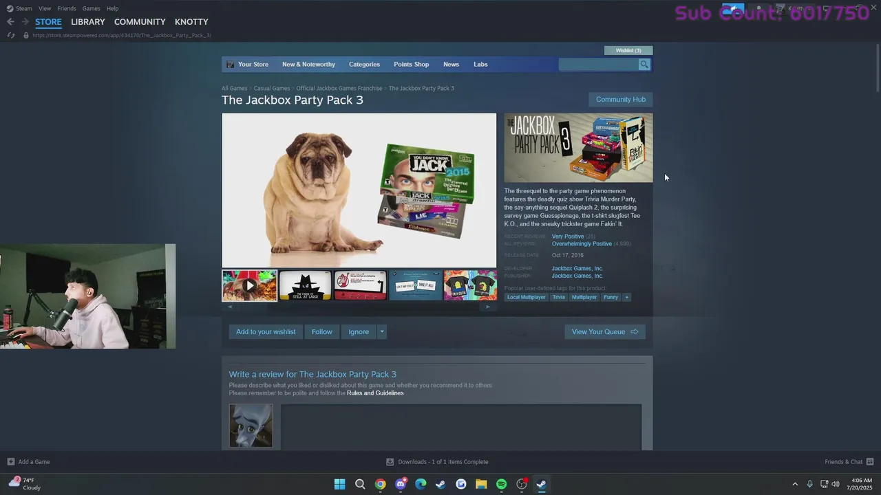Open Discord from the taskbar
Screen dimensions: 881x495
(x=401, y=484)
